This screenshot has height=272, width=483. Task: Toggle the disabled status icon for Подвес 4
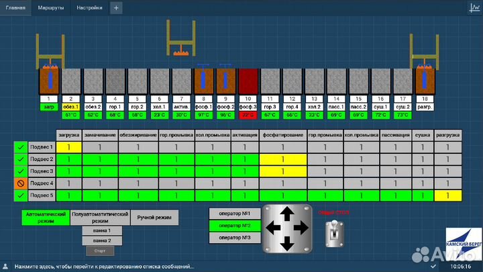click(x=20, y=183)
